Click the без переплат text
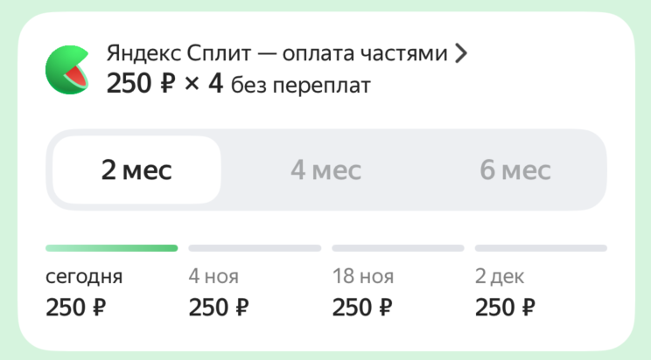Viewport: 651px width, 360px height. pyautogui.click(x=301, y=86)
